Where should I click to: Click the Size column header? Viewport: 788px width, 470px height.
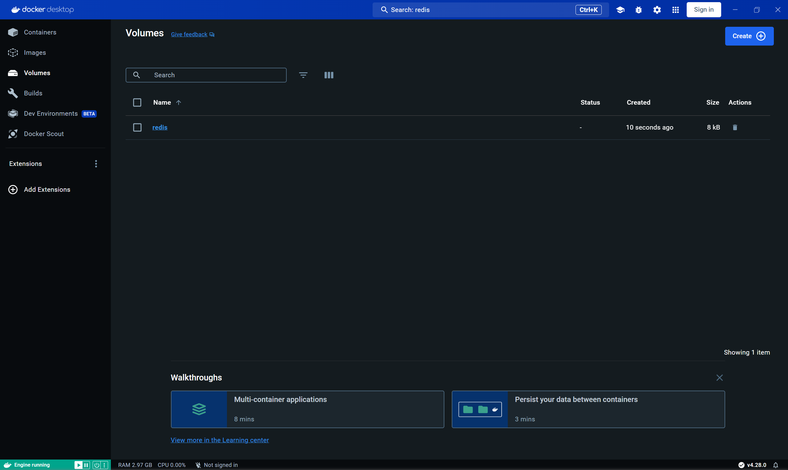coord(712,102)
